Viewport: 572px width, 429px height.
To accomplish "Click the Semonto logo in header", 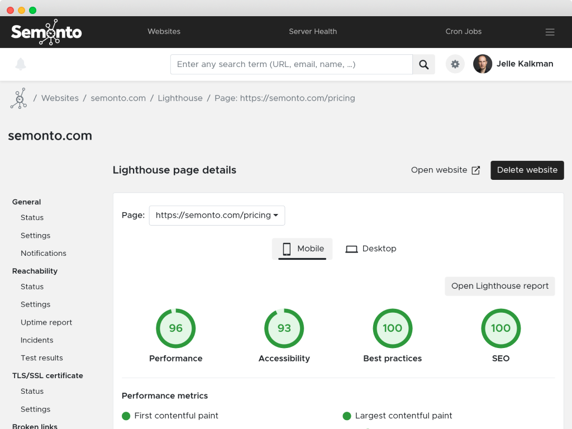I will [46, 32].
